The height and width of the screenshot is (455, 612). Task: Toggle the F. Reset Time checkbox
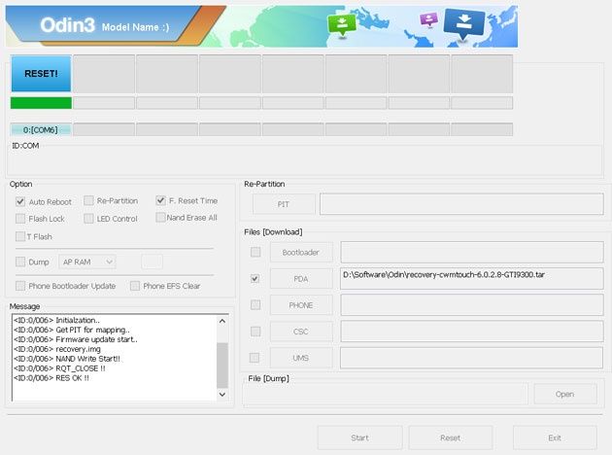pyautogui.click(x=160, y=200)
